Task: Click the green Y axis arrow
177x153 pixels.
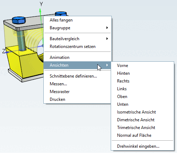Action: point(40,11)
